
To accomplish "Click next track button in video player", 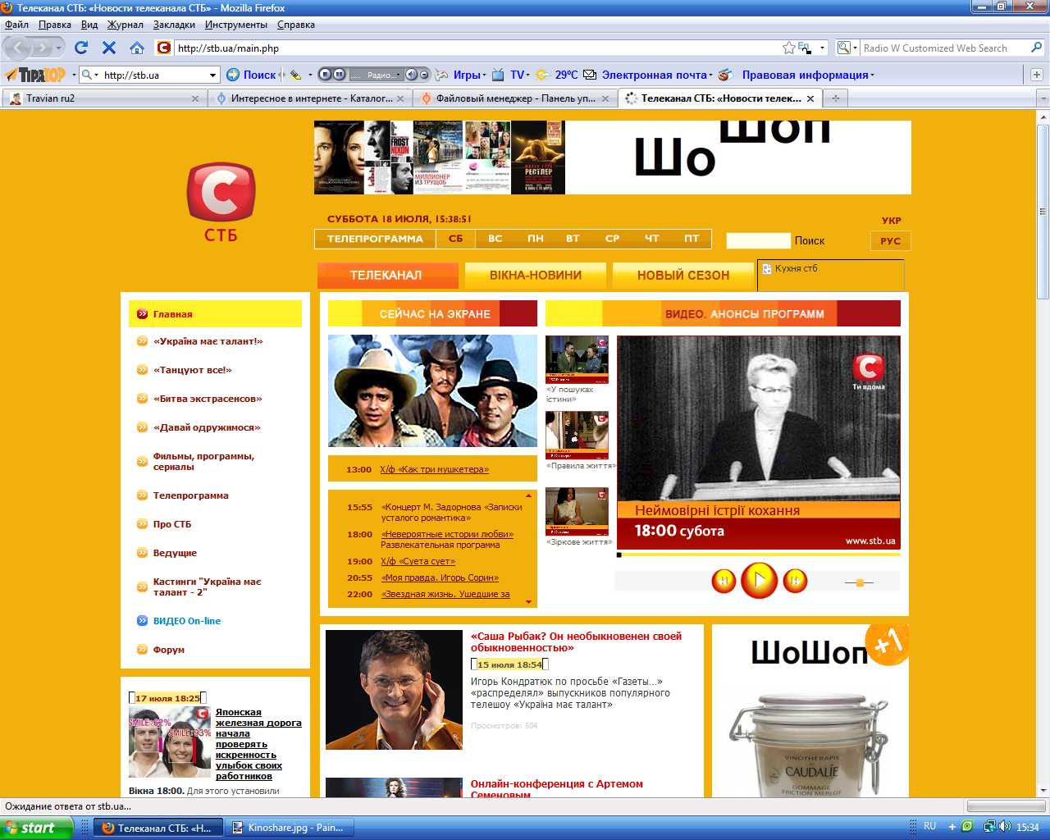I will [795, 581].
